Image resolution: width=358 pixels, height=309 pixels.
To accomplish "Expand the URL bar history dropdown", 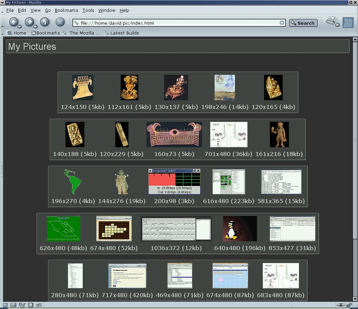I will coord(282,23).
